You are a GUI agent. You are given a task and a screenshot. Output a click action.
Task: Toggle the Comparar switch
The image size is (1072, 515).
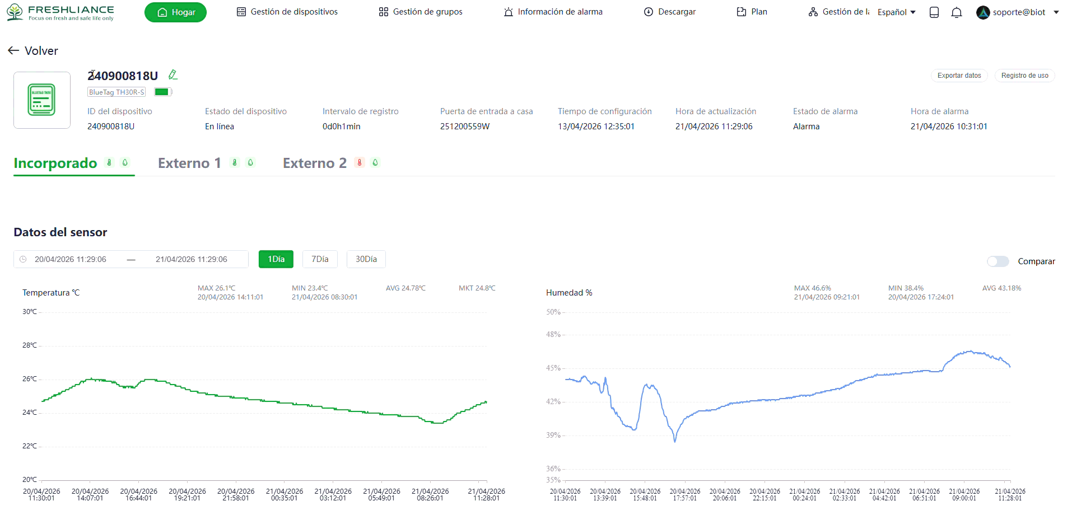click(x=998, y=261)
